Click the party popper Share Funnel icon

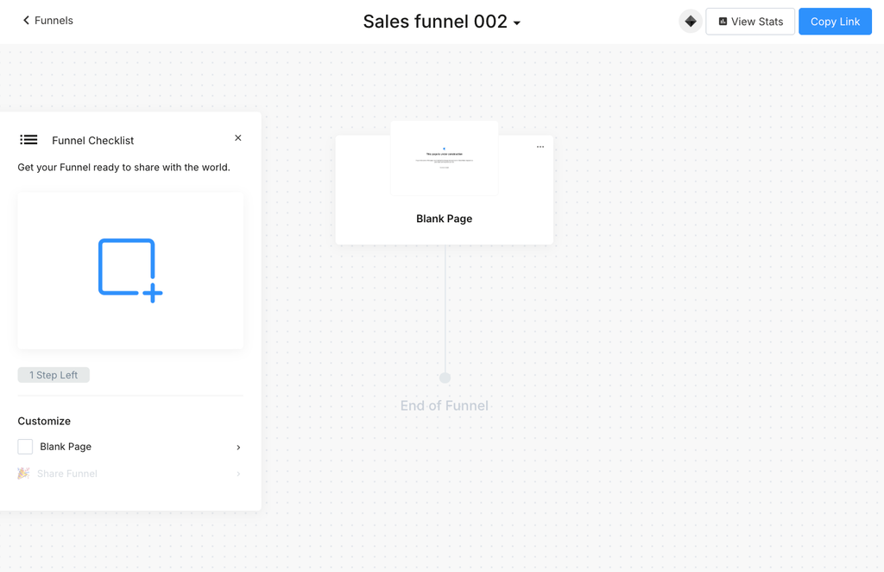coord(23,473)
